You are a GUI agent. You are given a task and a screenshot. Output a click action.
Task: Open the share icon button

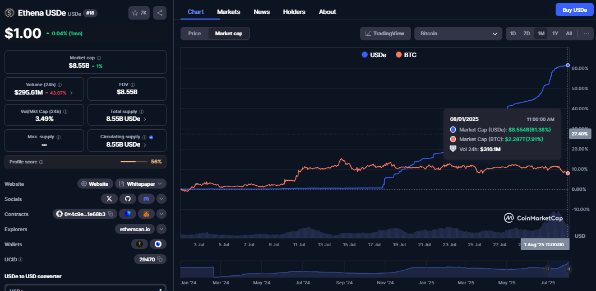160,13
